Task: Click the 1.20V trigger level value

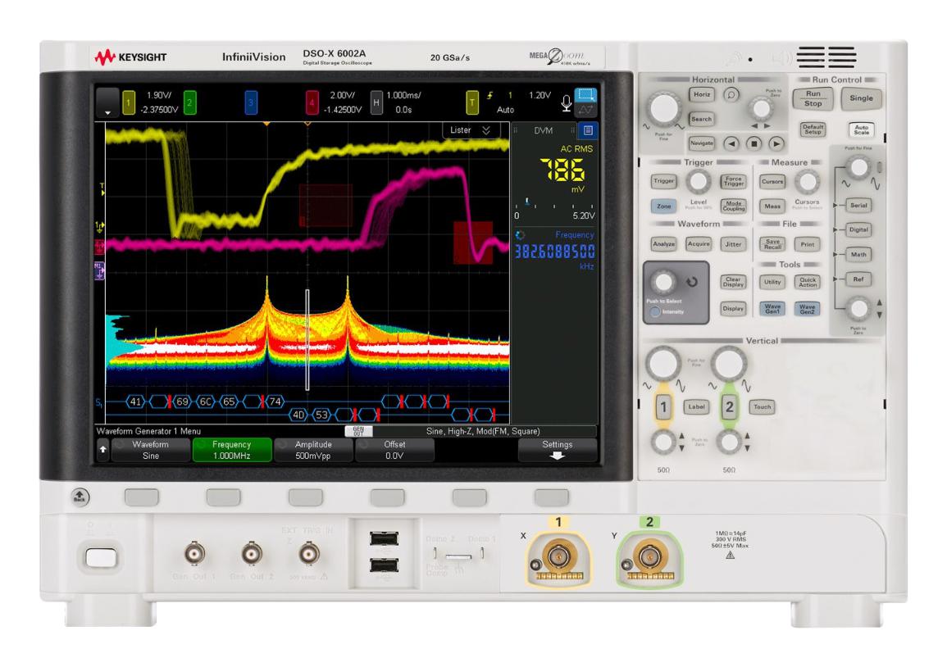Action: [x=540, y=95]
